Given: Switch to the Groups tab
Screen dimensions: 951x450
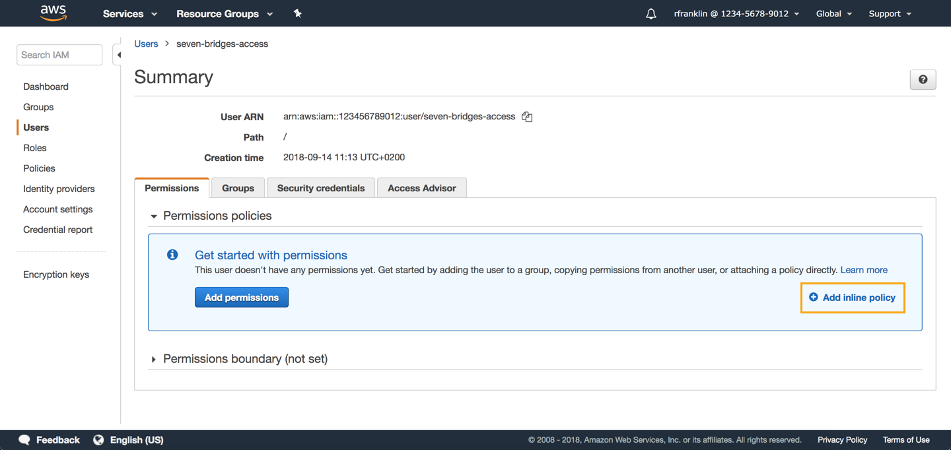Looking at the screenshot, I should [x=238, y=188].
